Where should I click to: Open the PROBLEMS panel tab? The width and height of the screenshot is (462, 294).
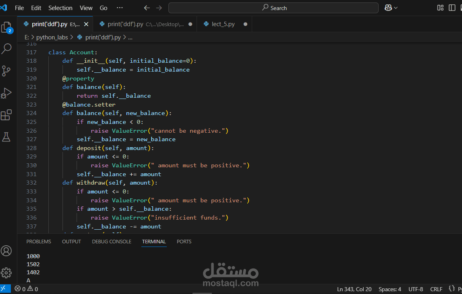(39, 242)
